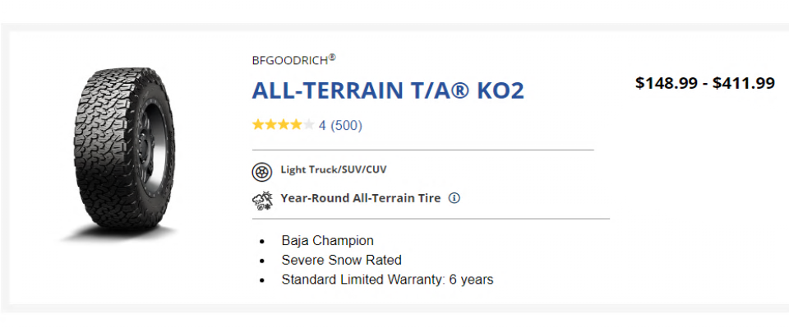The height and width of the screenshot is (329, 789).
Task: Click the second yellow rating star
Action: 270,125
